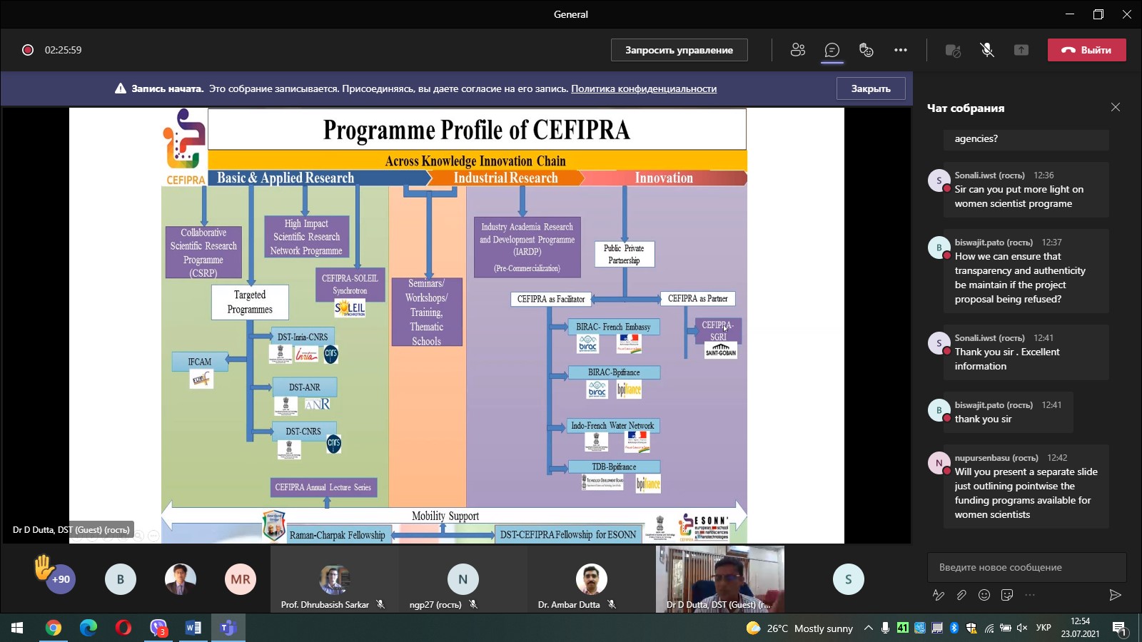Open the clock and calendar flyout

click(1080, 628)
